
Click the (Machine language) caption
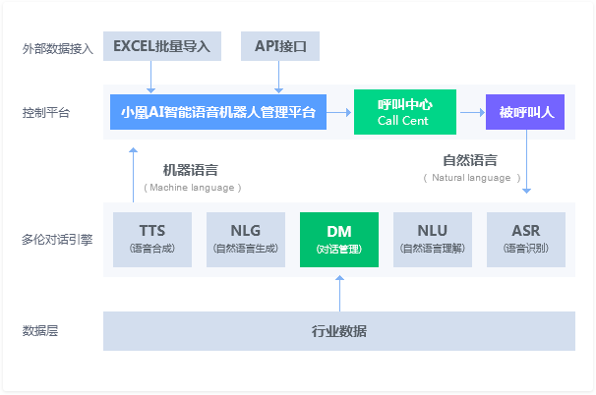[x=193, y=188]
